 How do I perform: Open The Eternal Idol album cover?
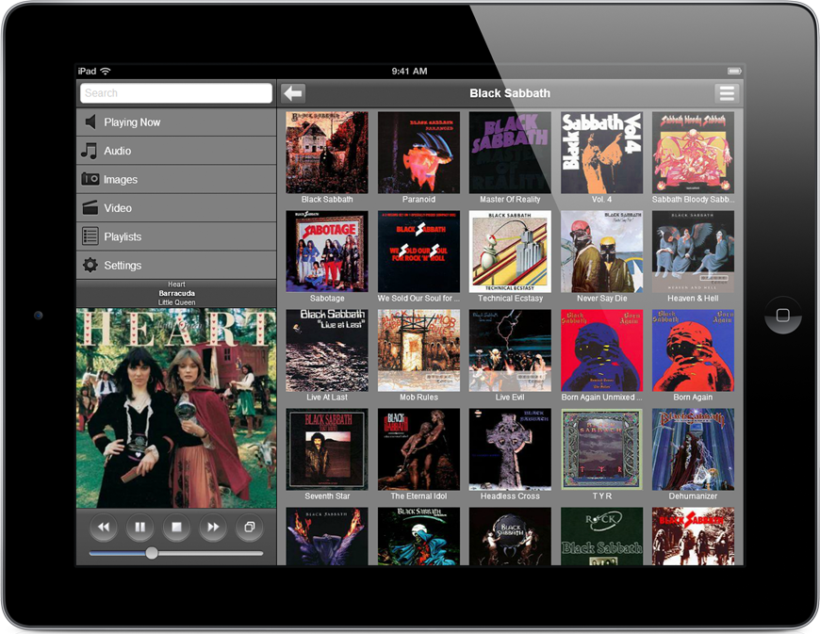[418, 449]
